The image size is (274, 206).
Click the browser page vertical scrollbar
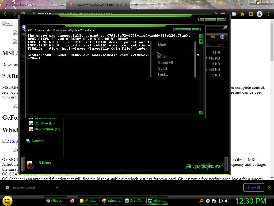pos(272,42)
